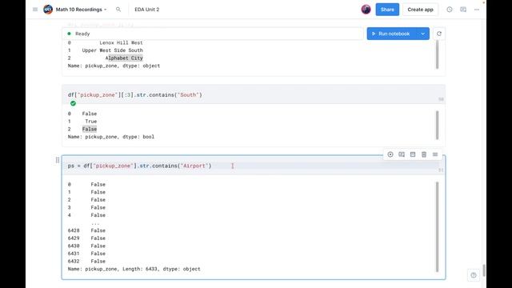Click the green success checkmark on South cell

[73, 103]
